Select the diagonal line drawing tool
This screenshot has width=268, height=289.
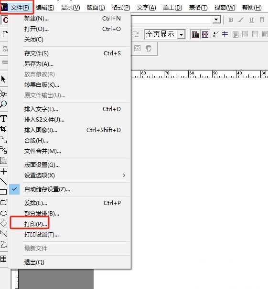[x=3, y=182]
